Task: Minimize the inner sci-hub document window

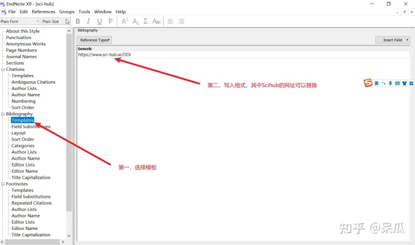Action: click(x=397, y=12)
